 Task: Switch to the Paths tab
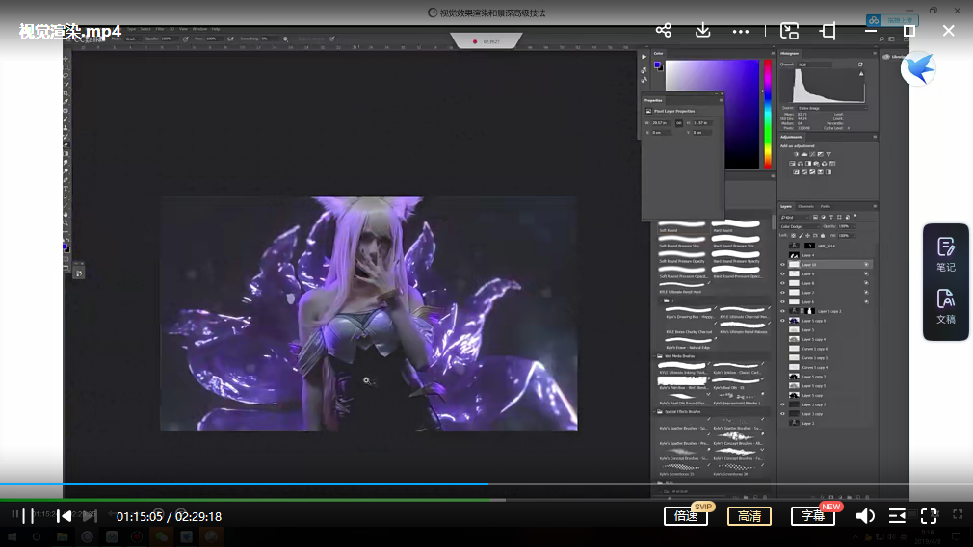pos(826,206)
